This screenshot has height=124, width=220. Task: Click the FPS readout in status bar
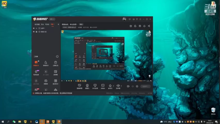click(x=117, y=93)
